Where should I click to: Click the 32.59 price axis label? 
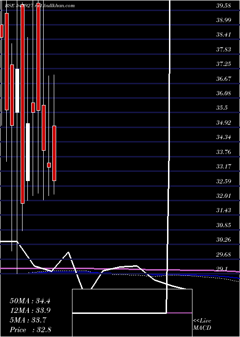pyautogui.click(x=224, y=181)
